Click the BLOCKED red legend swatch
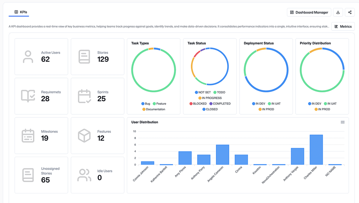The image size is (359, 203). tap(191, 104)
